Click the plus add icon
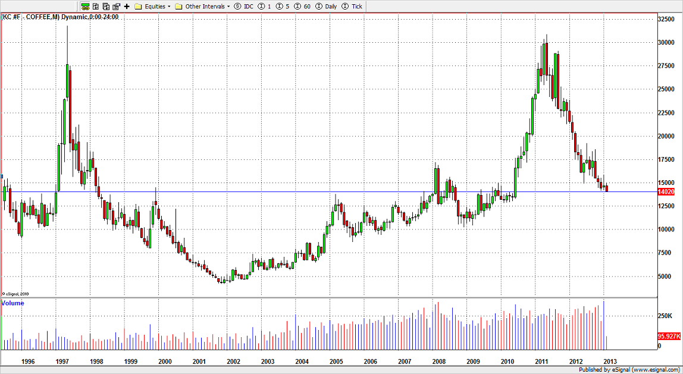The width and height of the screenshot is (683, 374). 126,7
